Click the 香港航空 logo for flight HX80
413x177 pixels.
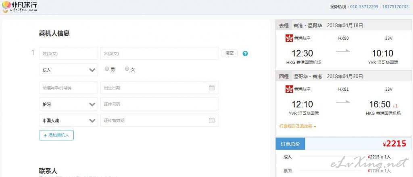(289, 38)
